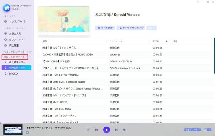Click the round chevron icon under the now-playing title
215x136 pixels.
pyautogui.click(x=28, y=132)
